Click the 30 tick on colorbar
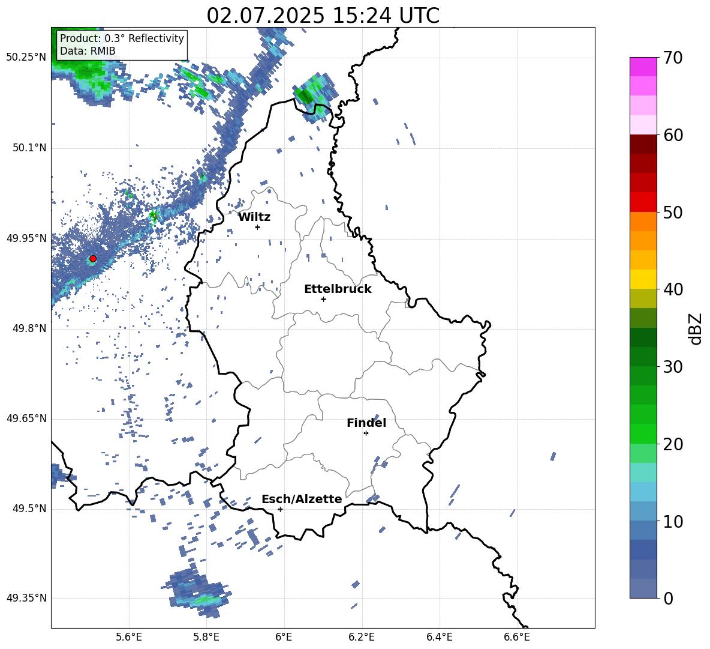The height and width of the screenshot is (649, 710). coord(672,367)
